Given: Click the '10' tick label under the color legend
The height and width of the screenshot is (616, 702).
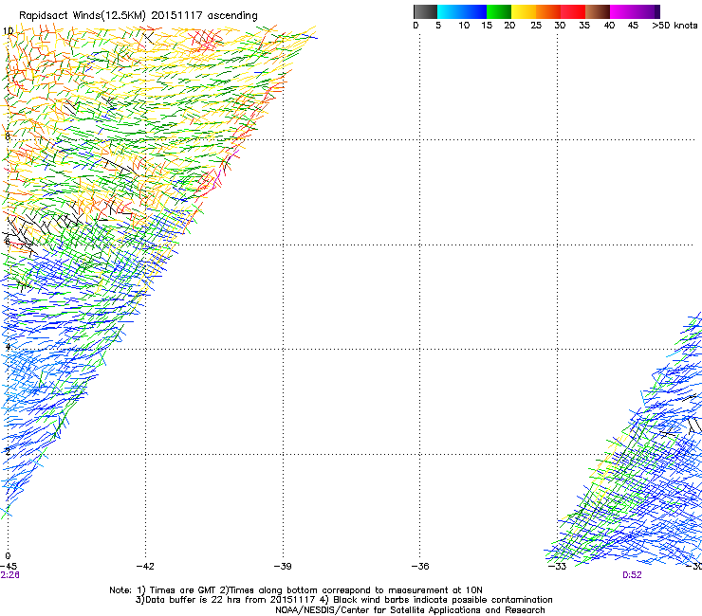Looking at the screenshot, I should coord(464,26).
